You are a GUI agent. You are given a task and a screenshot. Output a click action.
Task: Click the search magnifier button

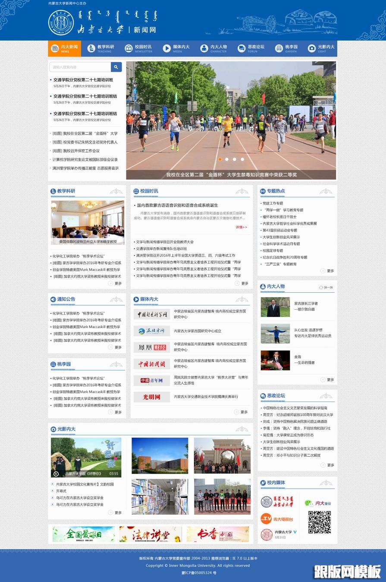pos(116,67)
